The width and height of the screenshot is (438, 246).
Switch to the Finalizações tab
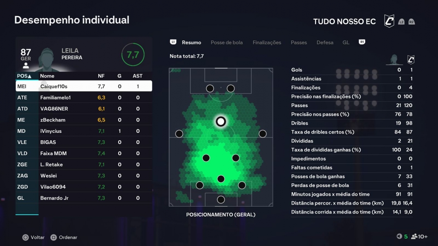(x=267, y=42)
